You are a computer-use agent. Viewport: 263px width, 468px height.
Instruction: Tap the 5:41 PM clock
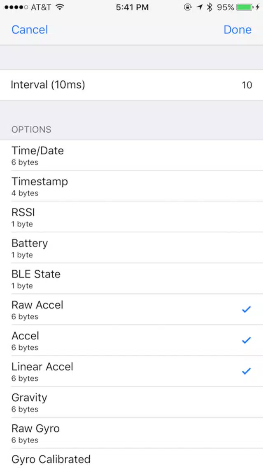[132, 7]
